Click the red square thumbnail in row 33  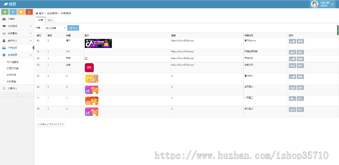[x=89, y=68]
